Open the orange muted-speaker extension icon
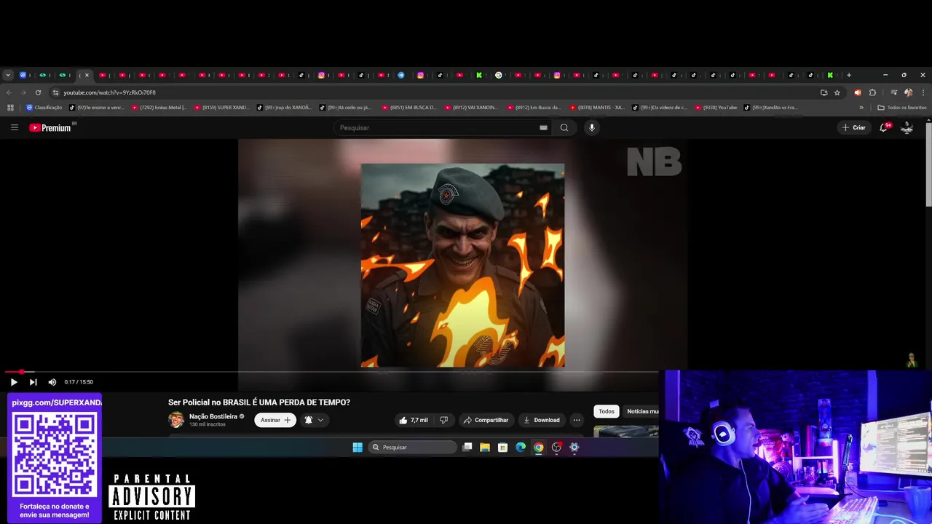The image size is (932, 524). pos(857,92)
